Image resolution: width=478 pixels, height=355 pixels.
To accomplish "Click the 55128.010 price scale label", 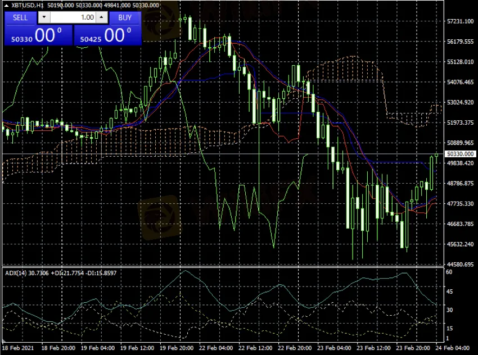I will pyautogui.click(x=461, y=62).
